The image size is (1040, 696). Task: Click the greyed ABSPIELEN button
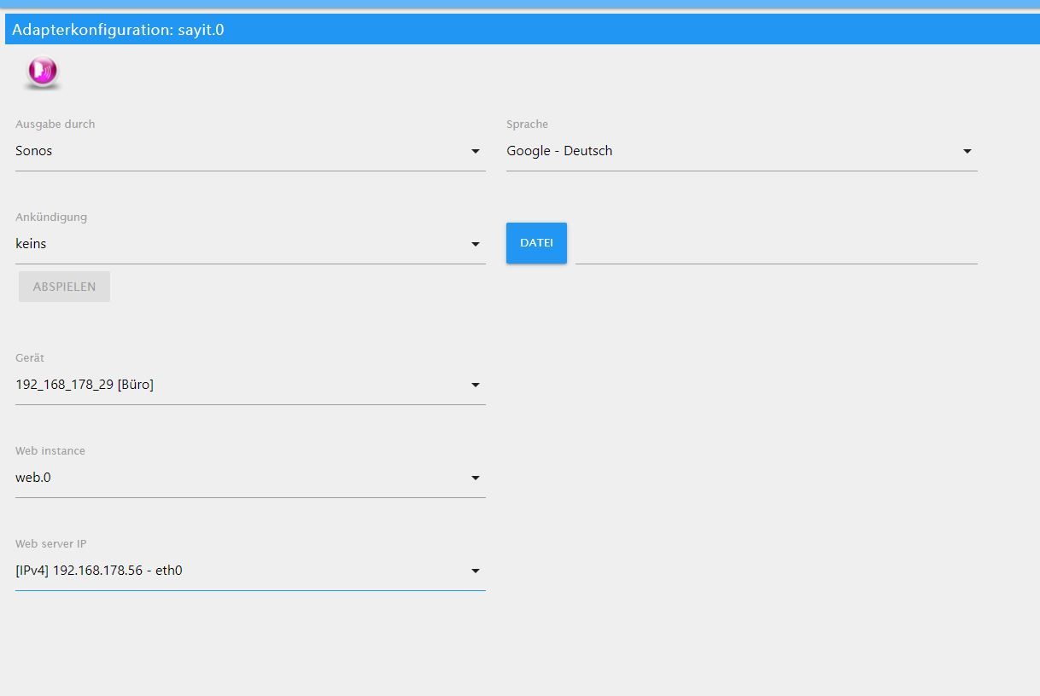[x=64, y=287]
